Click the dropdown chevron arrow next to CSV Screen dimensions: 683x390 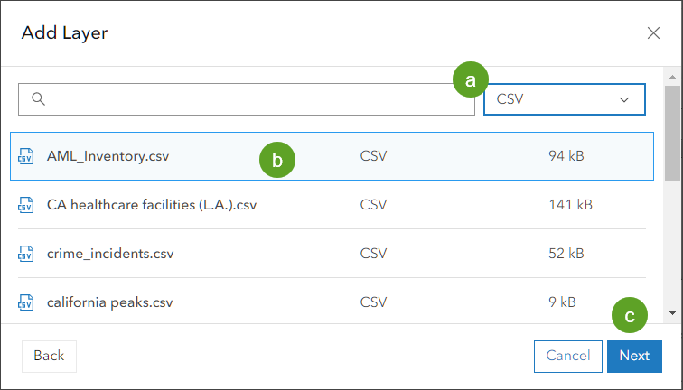[x=623, y=99]
